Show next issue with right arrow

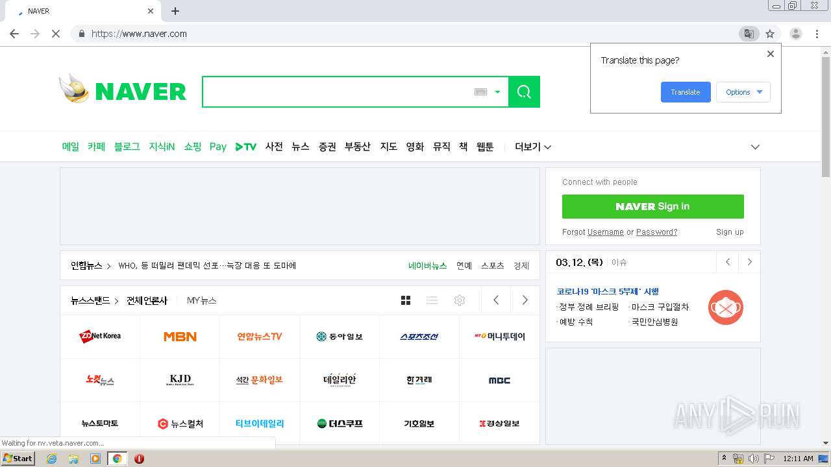(x=750, y=262)
